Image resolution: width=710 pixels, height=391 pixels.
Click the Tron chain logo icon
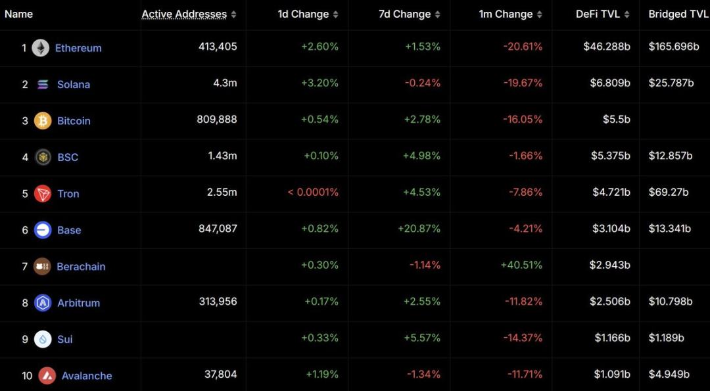(x=43, y=193)
